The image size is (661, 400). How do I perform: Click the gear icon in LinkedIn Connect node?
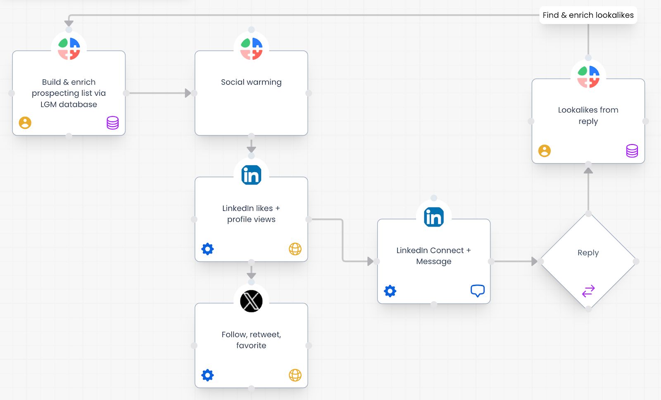(390, 291)
